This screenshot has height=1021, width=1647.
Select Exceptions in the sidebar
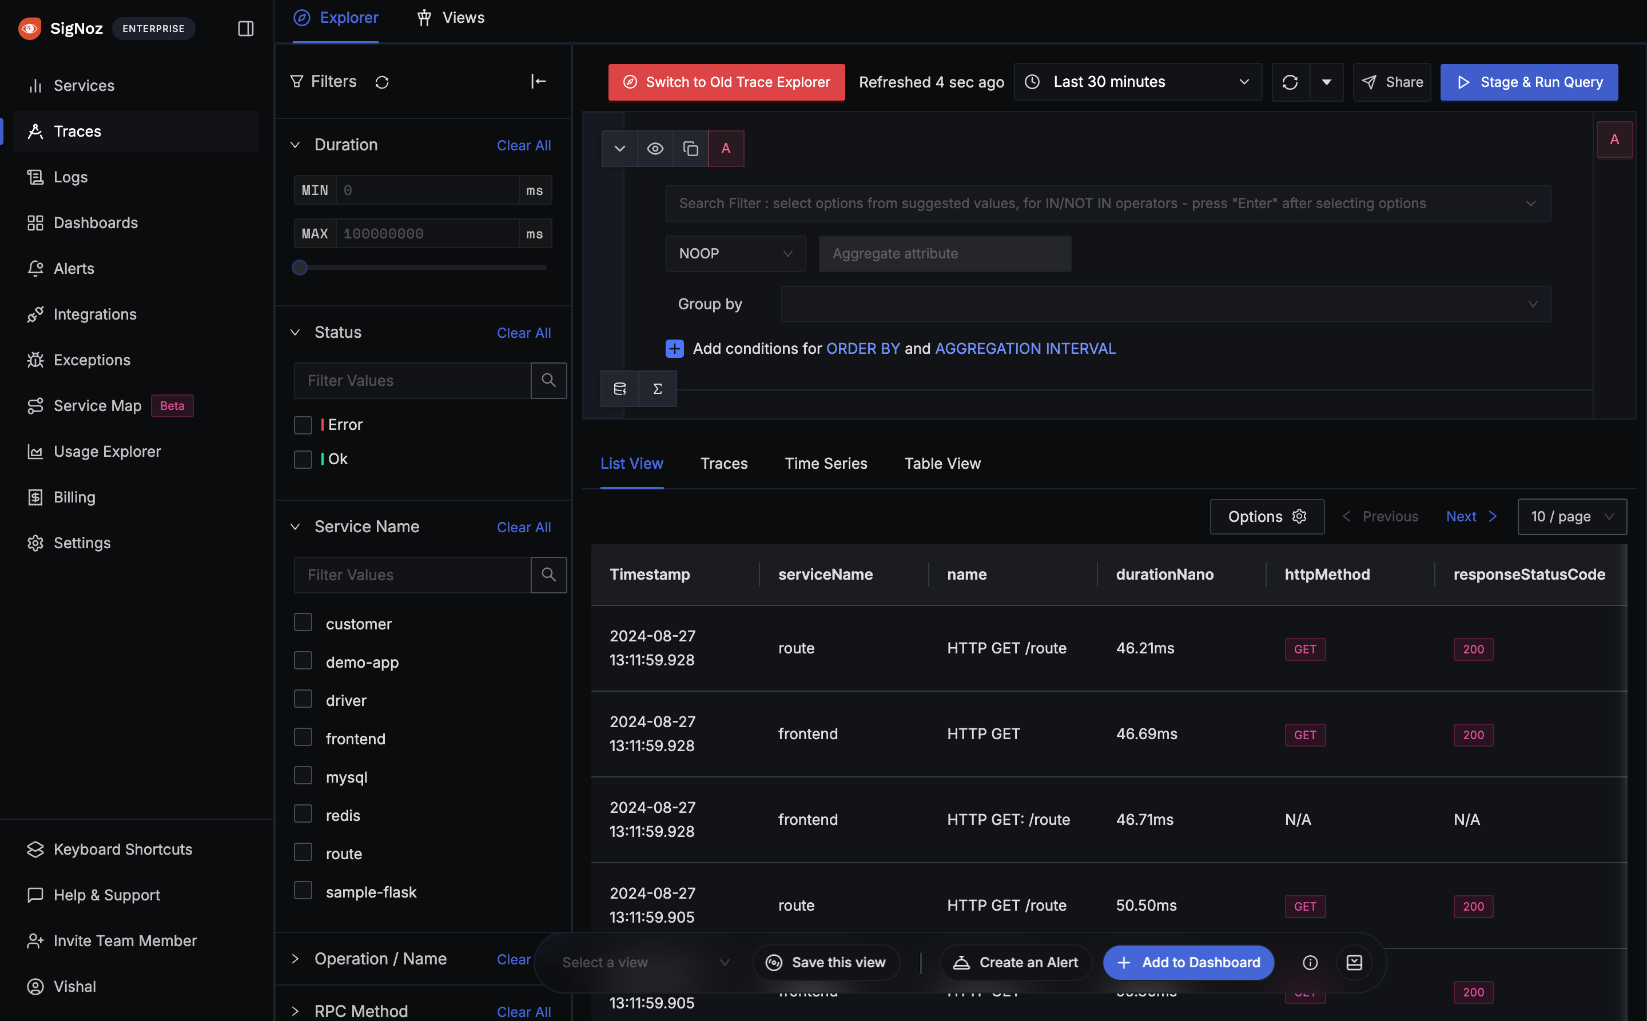(x=92, y=359)
